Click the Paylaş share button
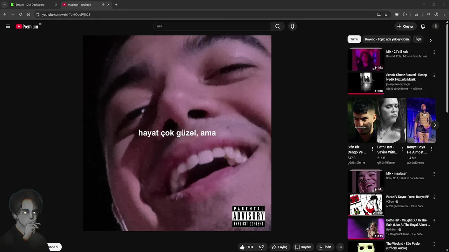This screenshot has width=449, height=252. pos(280,247)
